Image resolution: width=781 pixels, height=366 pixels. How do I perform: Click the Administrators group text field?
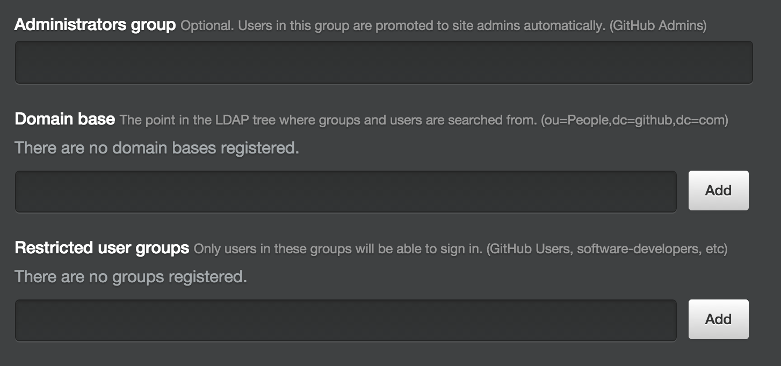pyautogui.click(x=384, y=62)
